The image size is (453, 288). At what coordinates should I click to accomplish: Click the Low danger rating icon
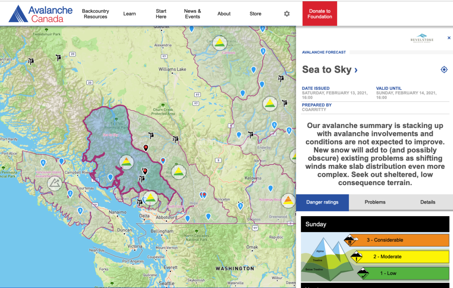(x=363, y=273)
